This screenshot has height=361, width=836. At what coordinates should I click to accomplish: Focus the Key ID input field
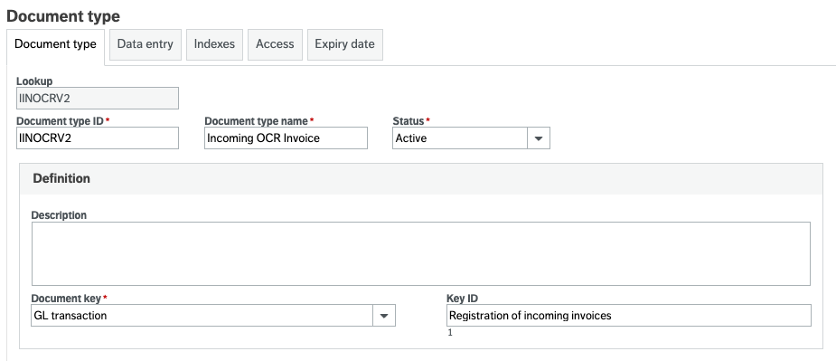[x=629, y=316]
